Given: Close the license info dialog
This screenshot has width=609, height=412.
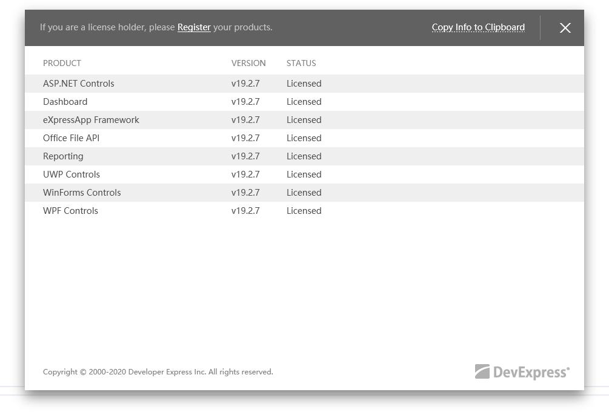Looking at the screenshot, I should coord(565,28).
